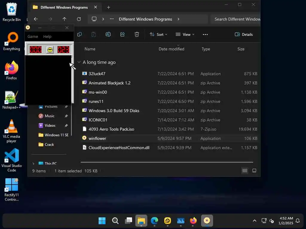The height and width of the screenshot is (229, 306).
Task: Click the Rename toolbar icon
Action: [108, 35]
